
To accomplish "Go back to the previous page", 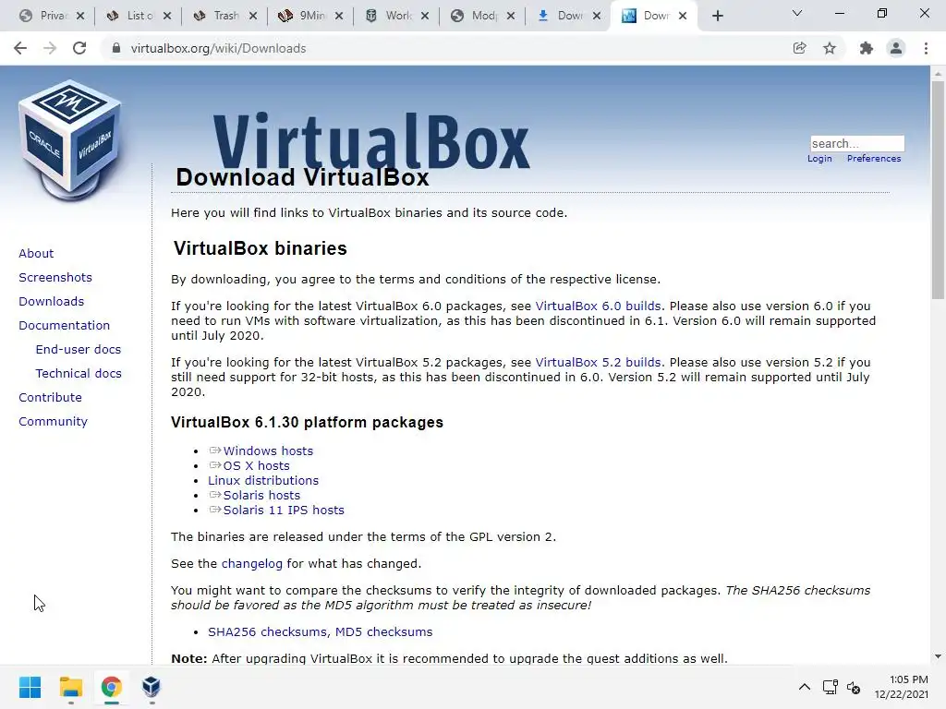I will pos(20,48).
